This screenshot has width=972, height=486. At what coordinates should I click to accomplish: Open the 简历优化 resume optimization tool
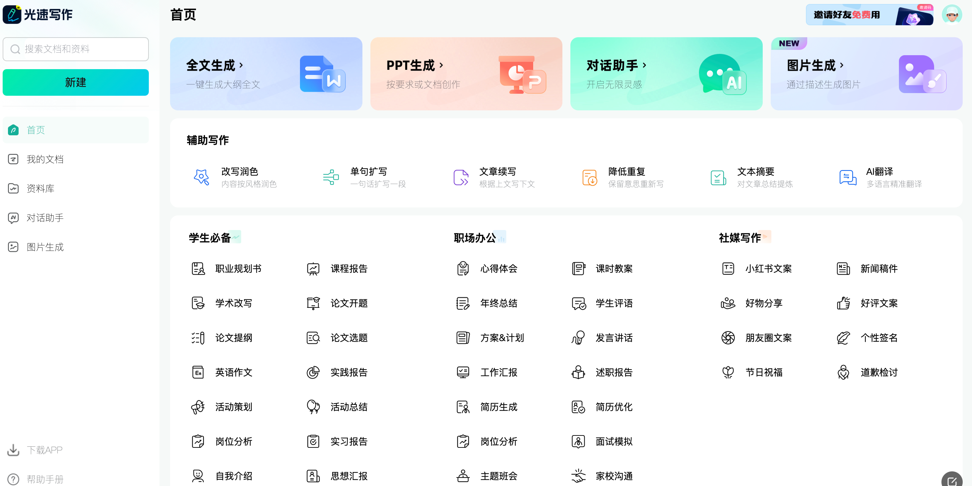point(614,407)
